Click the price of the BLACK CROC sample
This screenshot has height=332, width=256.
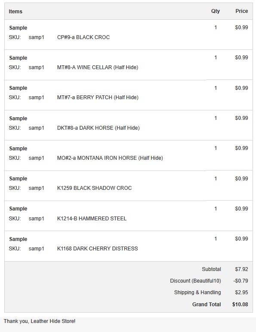click(241, 27)
